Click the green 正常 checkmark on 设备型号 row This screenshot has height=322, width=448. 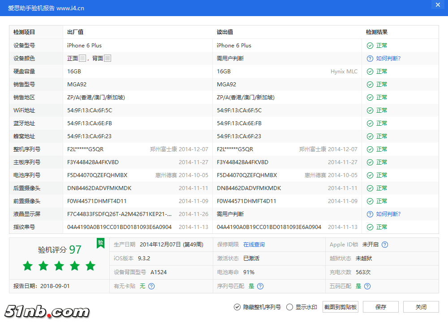370,45
